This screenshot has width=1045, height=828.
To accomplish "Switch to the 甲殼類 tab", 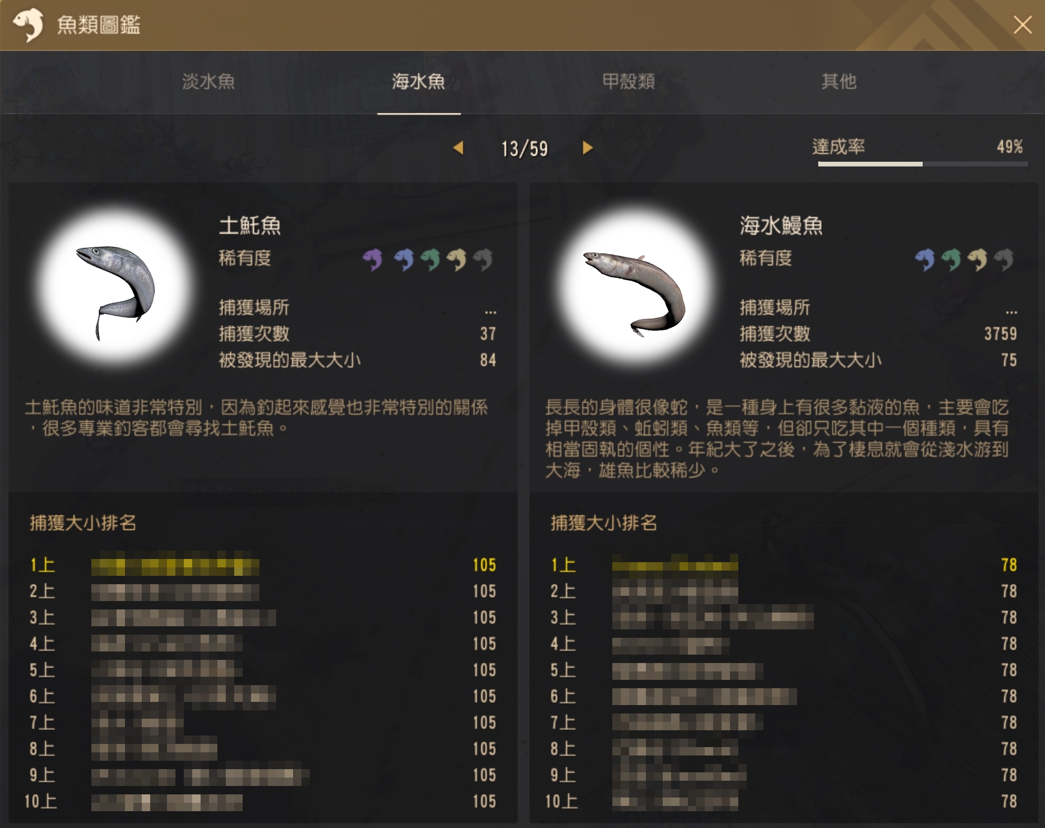I will (x=629, y=82).
